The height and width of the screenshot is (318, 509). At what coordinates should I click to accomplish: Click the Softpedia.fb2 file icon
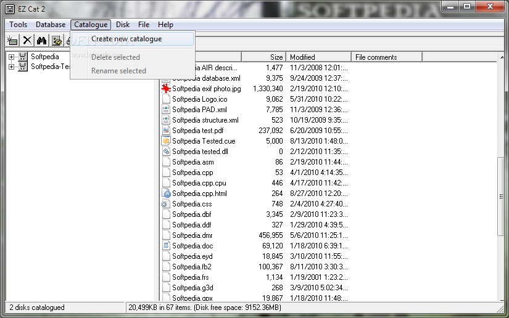click(166, 266)
